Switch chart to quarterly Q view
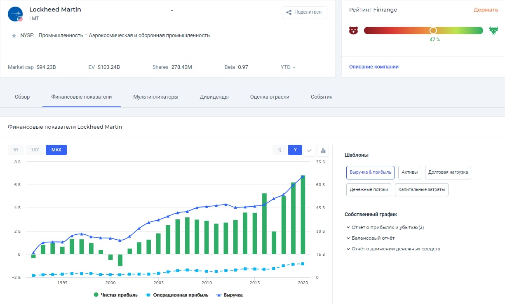 pos(280,150)
